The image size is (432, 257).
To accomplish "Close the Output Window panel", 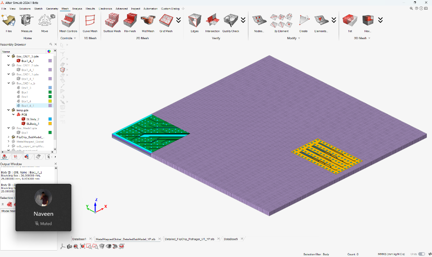I will [x=55, y=164].
